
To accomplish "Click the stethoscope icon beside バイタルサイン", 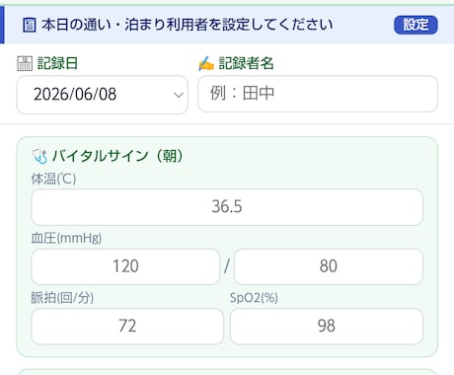I will [x=39, y=156].
